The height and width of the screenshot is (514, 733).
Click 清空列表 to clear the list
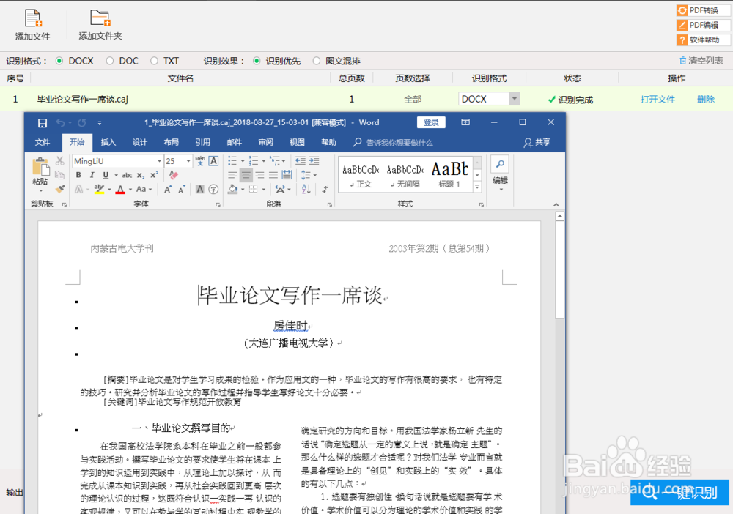[702, 61]
